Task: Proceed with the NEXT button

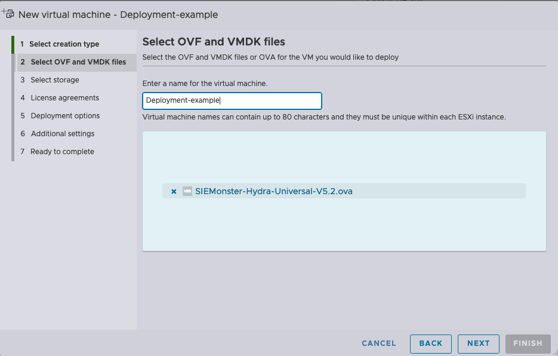Action: coord(478,343)
